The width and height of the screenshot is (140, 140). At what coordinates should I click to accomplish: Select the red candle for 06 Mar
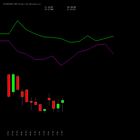point(27,96)
